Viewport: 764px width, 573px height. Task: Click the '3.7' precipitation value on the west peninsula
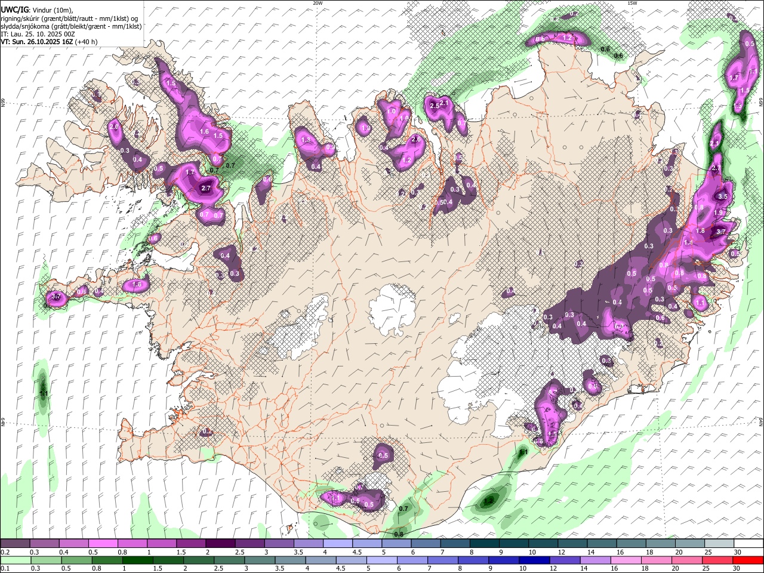[x=57, y=297]
